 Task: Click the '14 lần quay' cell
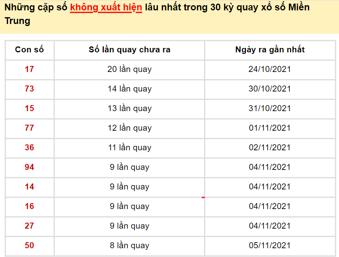pyautogui.click(x=129, y=89)
